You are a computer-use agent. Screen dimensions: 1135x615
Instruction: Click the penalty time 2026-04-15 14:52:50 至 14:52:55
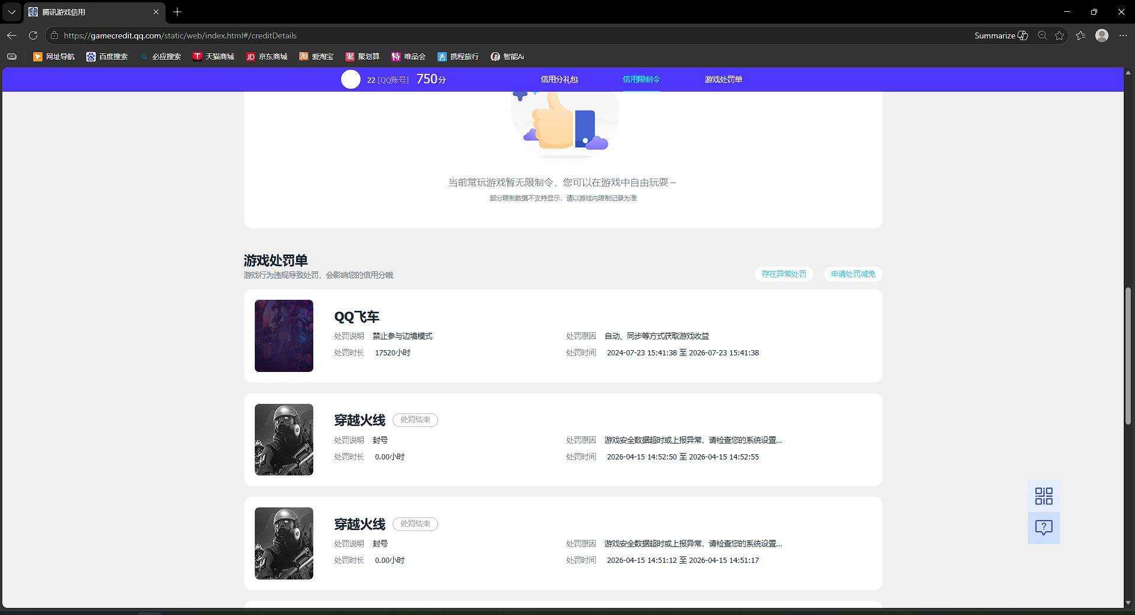pyautogui.click(x=683, y=457)
